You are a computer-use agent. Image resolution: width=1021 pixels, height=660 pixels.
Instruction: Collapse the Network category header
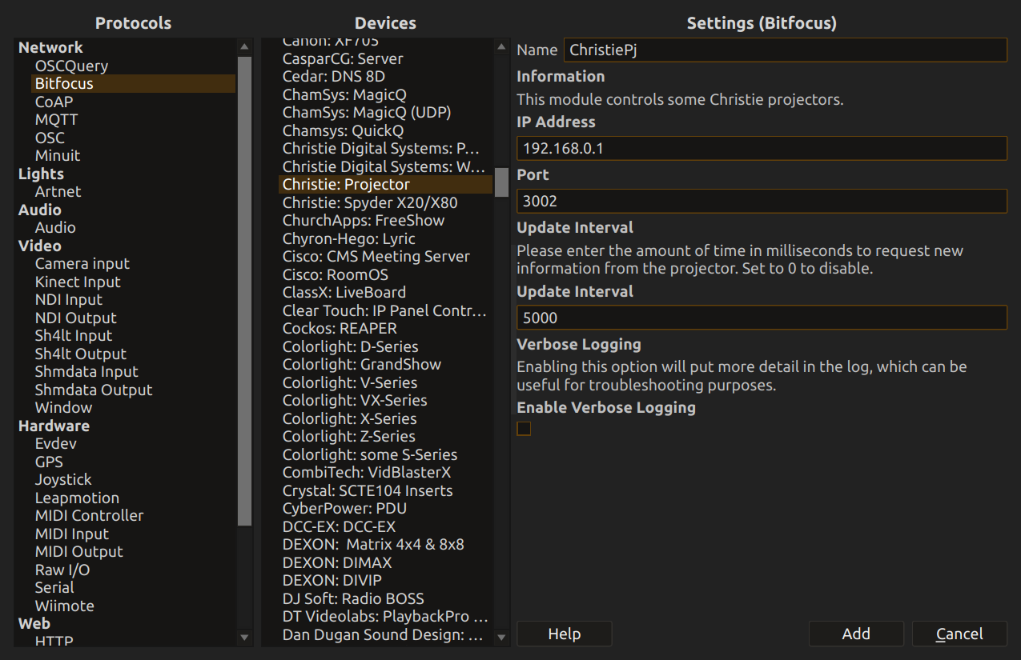50,48
